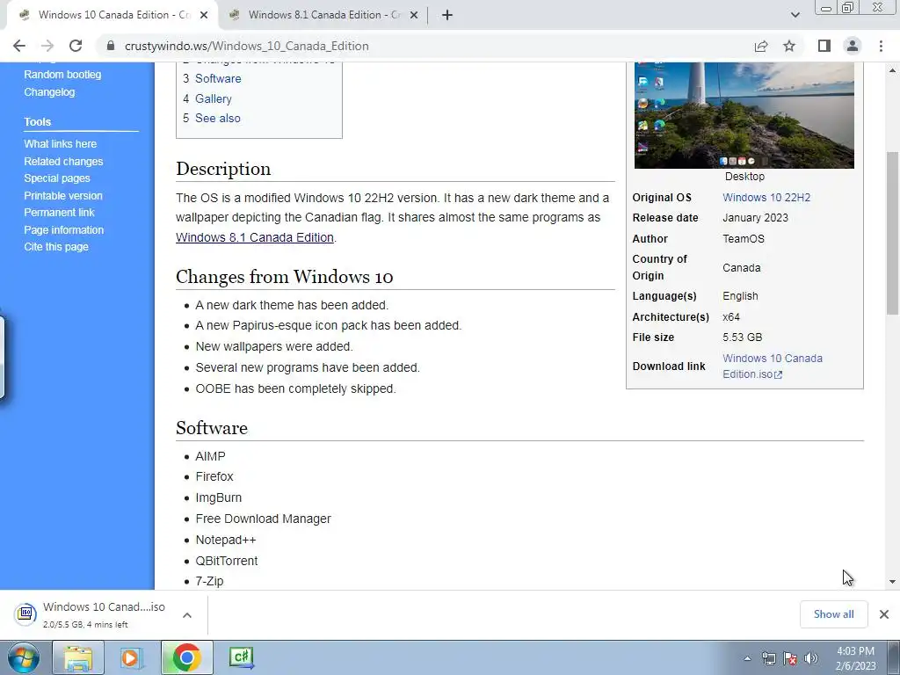900x675 pixels.
Task: Click the Tools sidebar heading
Action: (37, 121)
